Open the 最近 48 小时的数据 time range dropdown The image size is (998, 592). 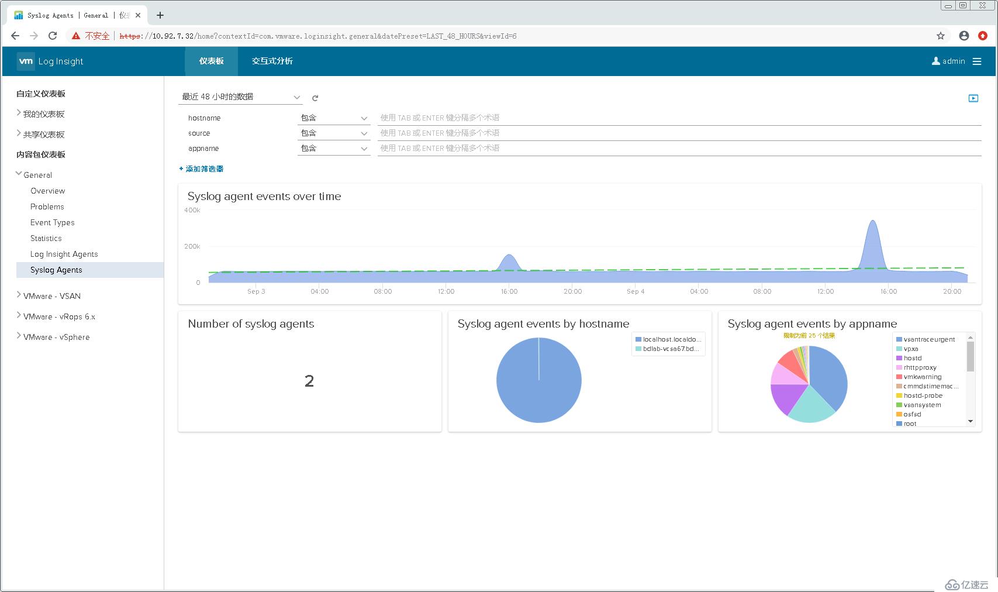point(240,97)
